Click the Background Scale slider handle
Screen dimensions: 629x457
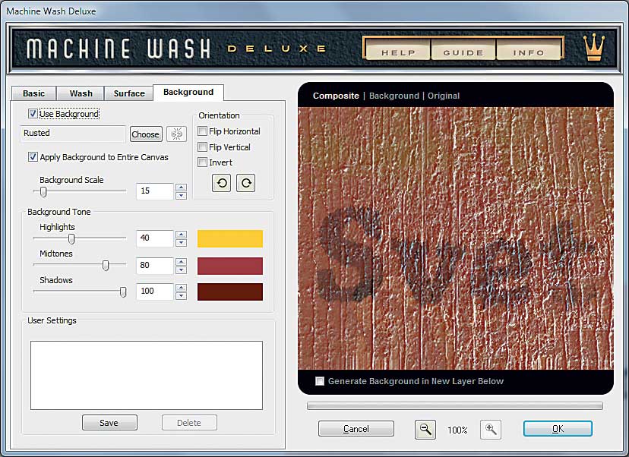pyautogui.click(x=43, y=192)
